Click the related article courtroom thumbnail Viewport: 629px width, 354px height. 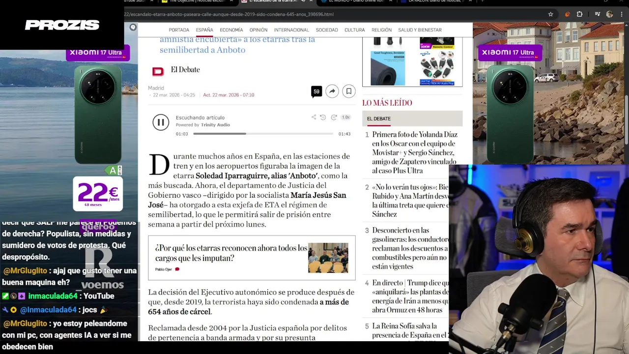pyautogui.click(x=328, y=258)
